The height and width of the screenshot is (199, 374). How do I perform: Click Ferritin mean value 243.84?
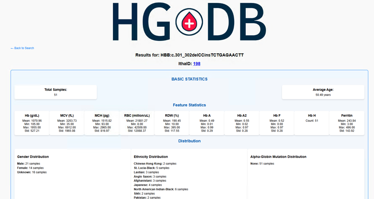(x=347, y=121)
